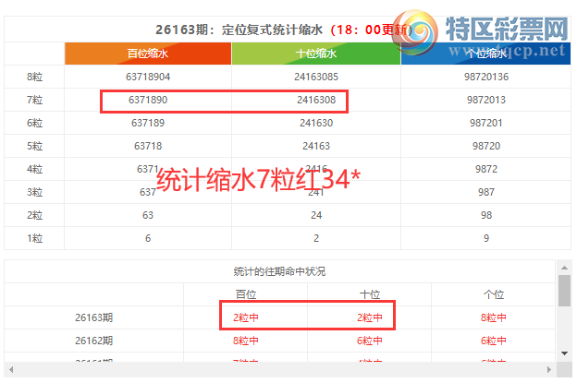Click the 十位 header in history table
Screen dimensions: 577x383
coord(370,294)
